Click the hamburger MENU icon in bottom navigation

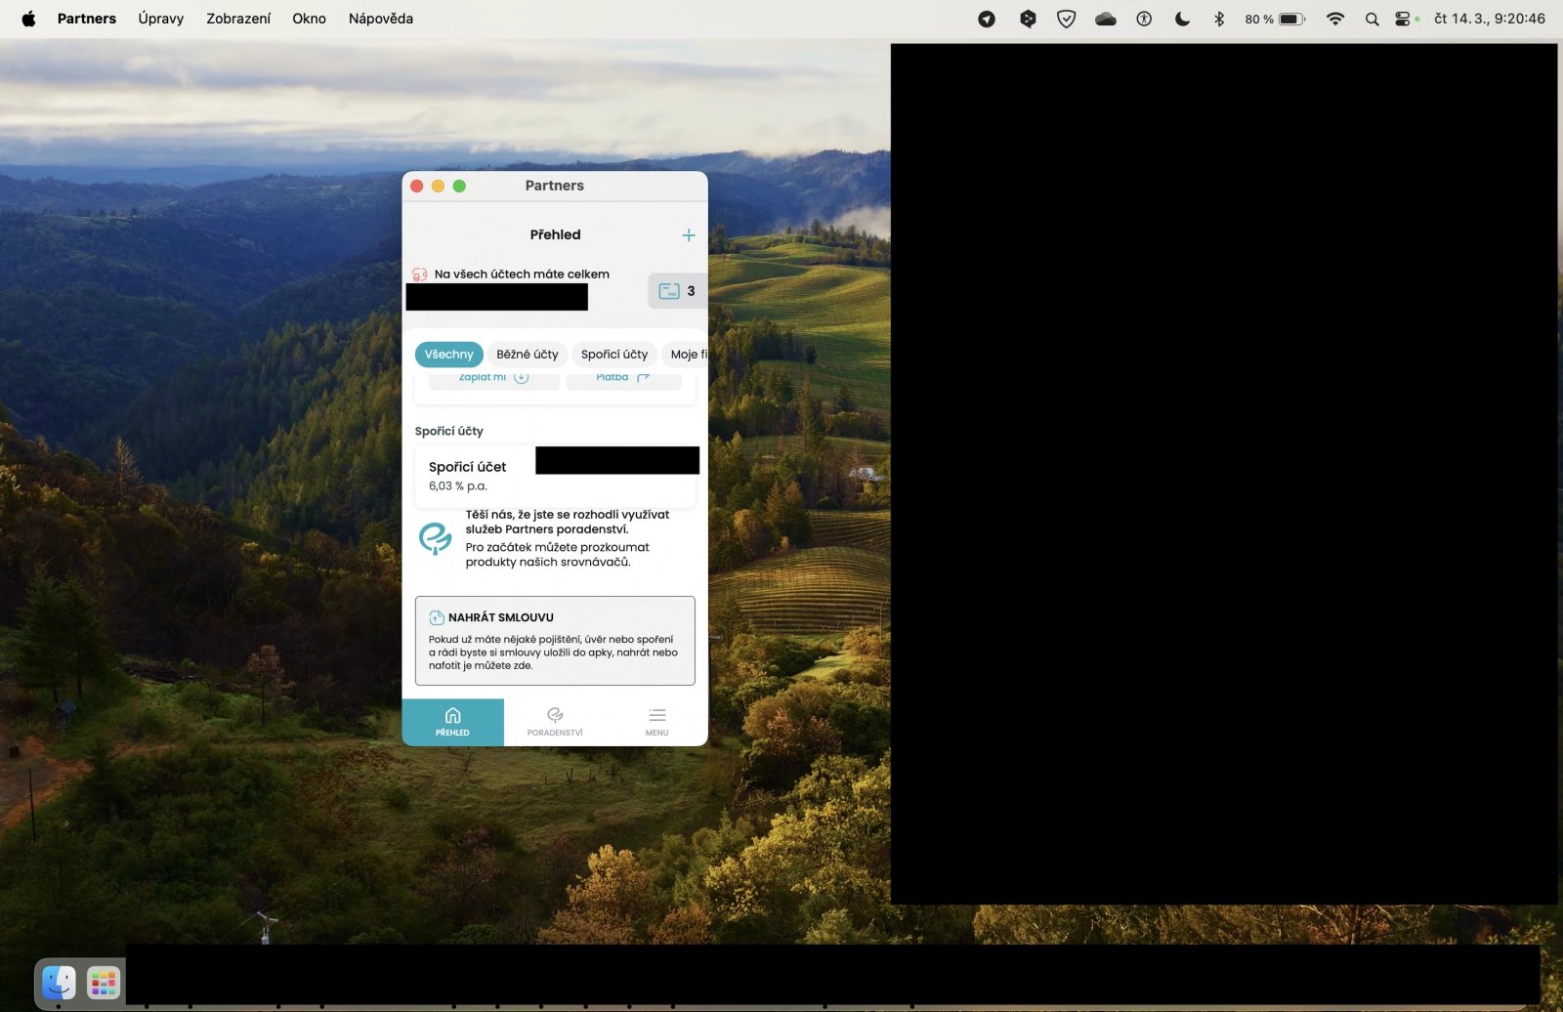tap(656, 715)
